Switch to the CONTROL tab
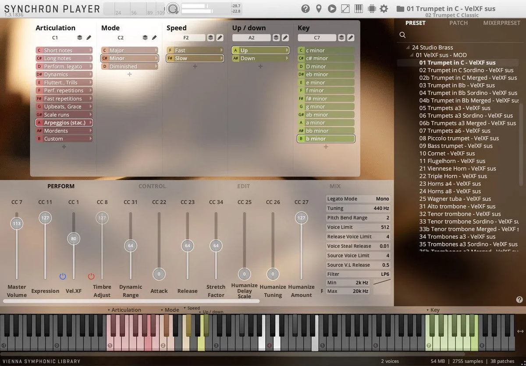This screenshot has height=366, width=526. 152,186
